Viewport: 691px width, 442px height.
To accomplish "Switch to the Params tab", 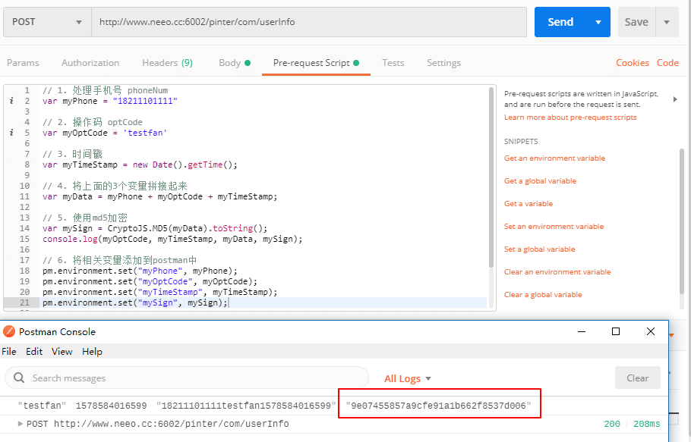I will [x=23, y=63].
